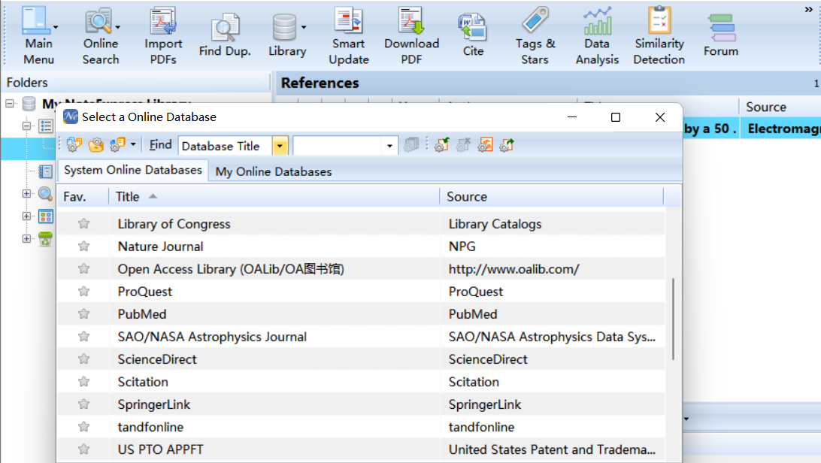Viewport: 821px width, 463px height.
Task: Switch to System Online Databases tab
Action: tap(133, 170)
